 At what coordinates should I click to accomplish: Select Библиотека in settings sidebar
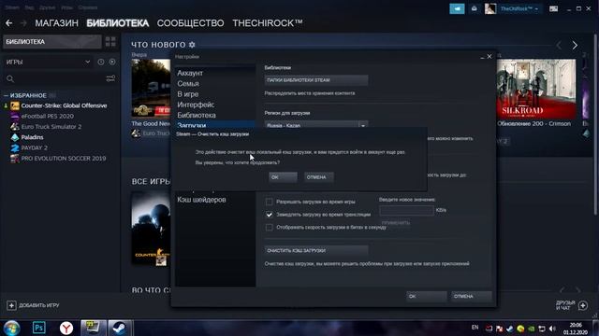point(197,115)
